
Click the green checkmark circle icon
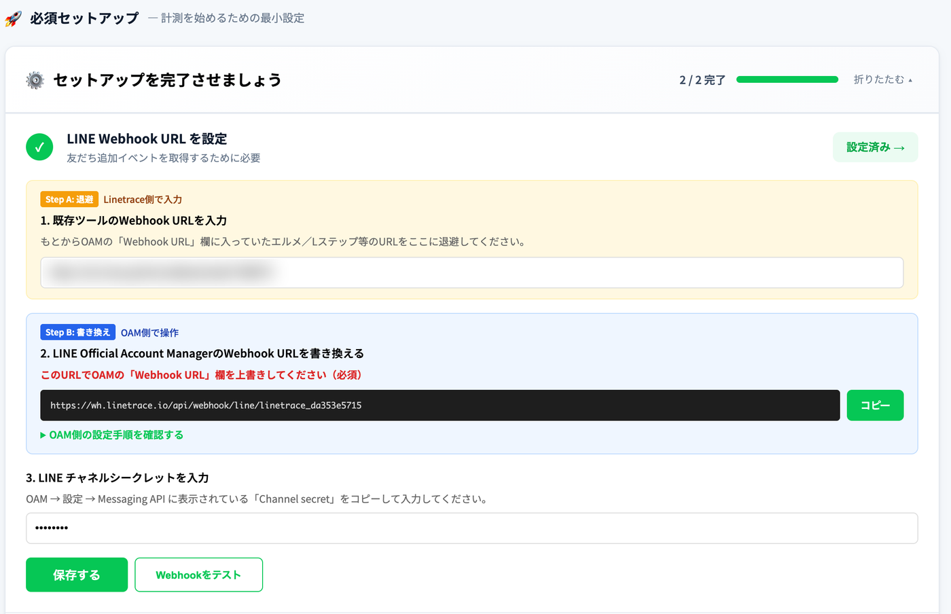[x=39, y=147]
